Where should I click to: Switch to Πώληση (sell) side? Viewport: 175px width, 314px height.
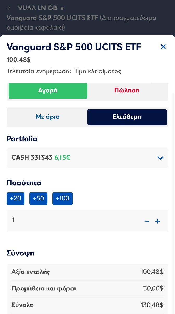[x=127, y=91]
